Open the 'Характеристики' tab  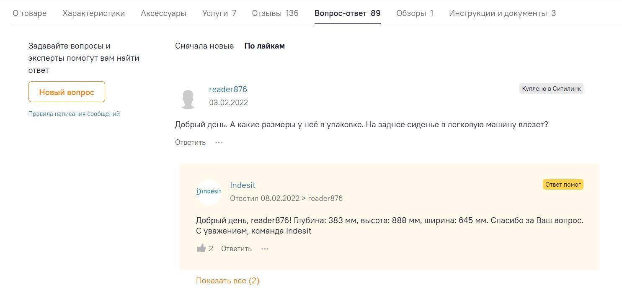(x=94, y=13)
